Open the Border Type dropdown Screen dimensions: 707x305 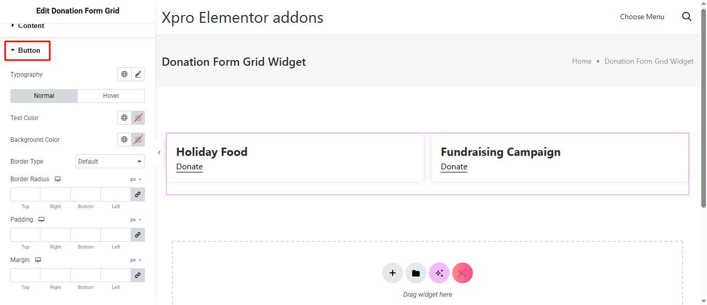pyautogui.click(x=110, y=162)
